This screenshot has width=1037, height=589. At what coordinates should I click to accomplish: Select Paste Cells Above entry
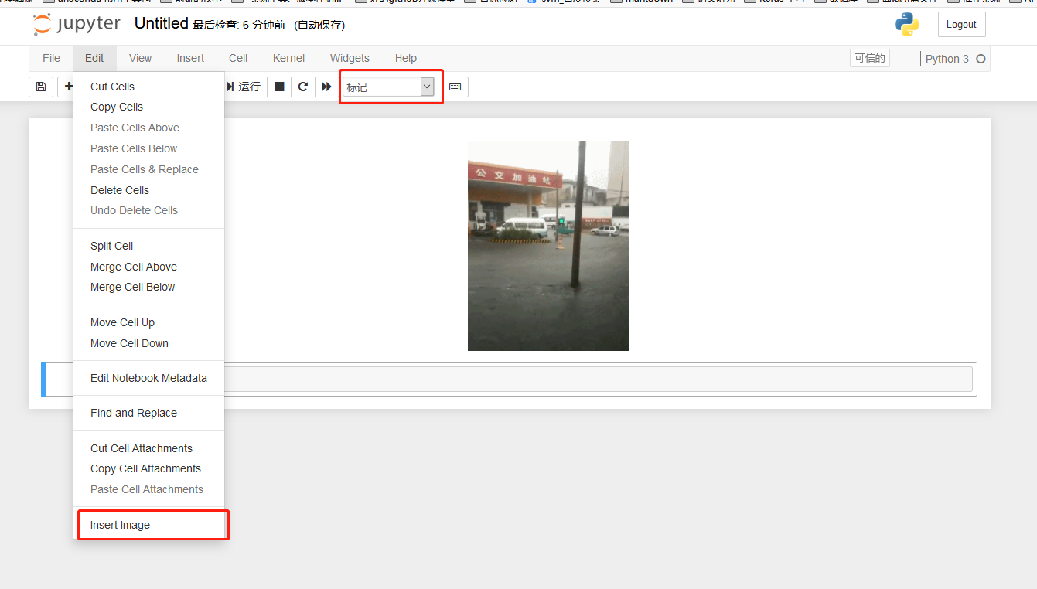coord(148,128)
